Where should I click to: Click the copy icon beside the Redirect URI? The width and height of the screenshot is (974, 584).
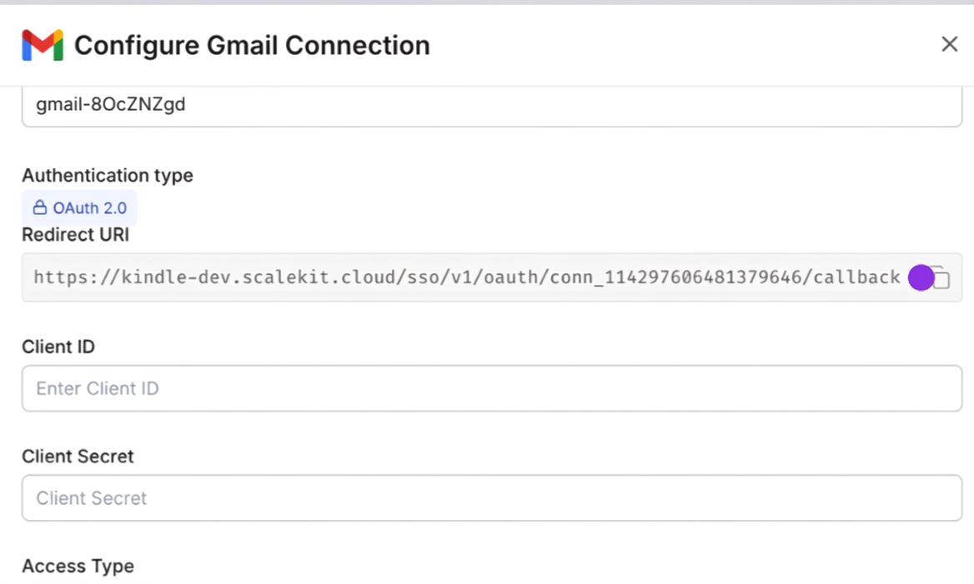coord(940,277)
